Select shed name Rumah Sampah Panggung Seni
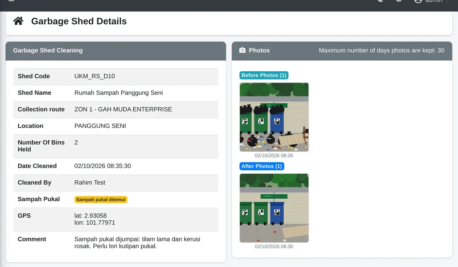 click(119, 93)
